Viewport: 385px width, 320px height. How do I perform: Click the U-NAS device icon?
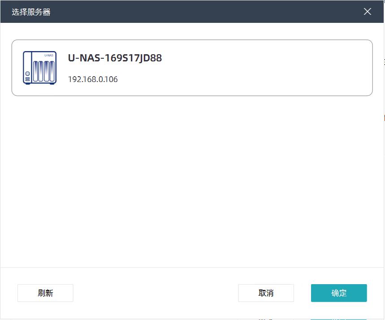[x=39, y=68]
